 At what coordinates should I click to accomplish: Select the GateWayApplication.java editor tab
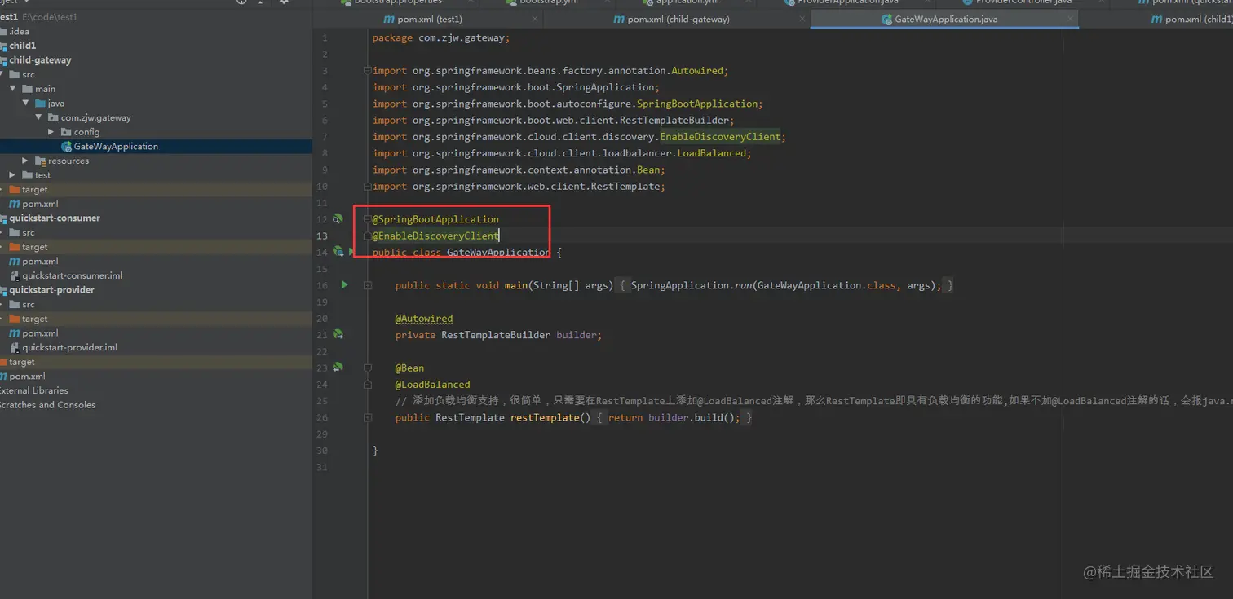coord(946,19)
